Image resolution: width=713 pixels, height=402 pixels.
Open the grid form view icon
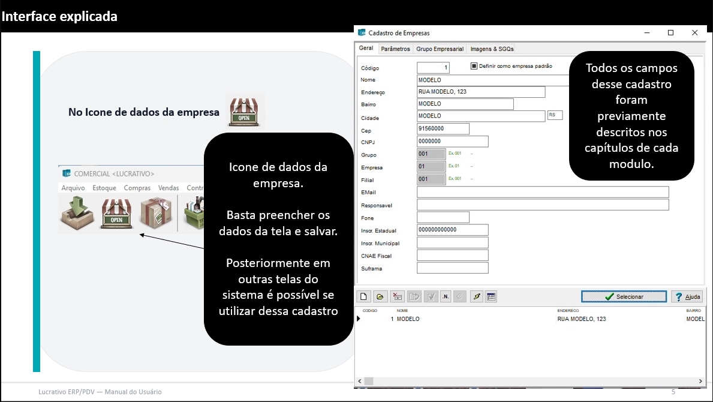(x=491, y=296)
